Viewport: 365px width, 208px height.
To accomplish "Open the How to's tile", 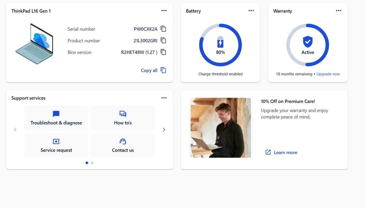I will click(123, 118).
